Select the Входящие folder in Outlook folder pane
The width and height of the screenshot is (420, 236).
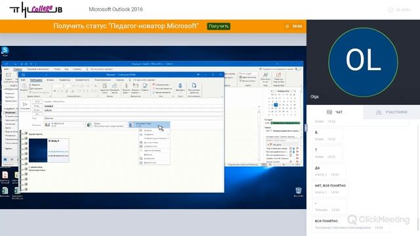point(10,113)
